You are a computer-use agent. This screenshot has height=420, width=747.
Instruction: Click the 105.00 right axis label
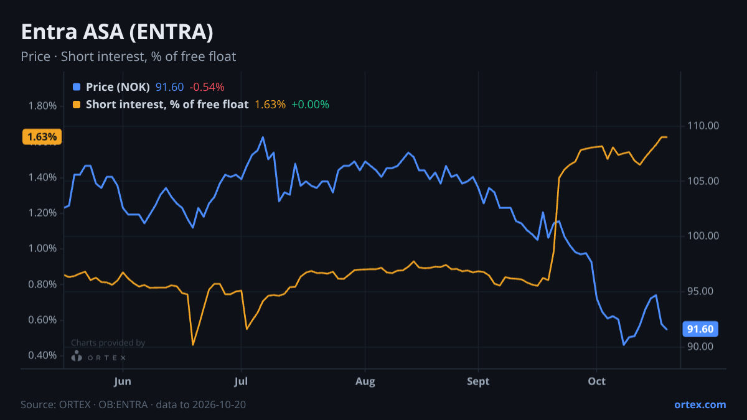704,181
